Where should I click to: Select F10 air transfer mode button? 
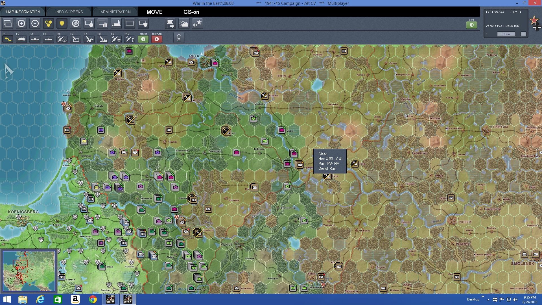130,39
